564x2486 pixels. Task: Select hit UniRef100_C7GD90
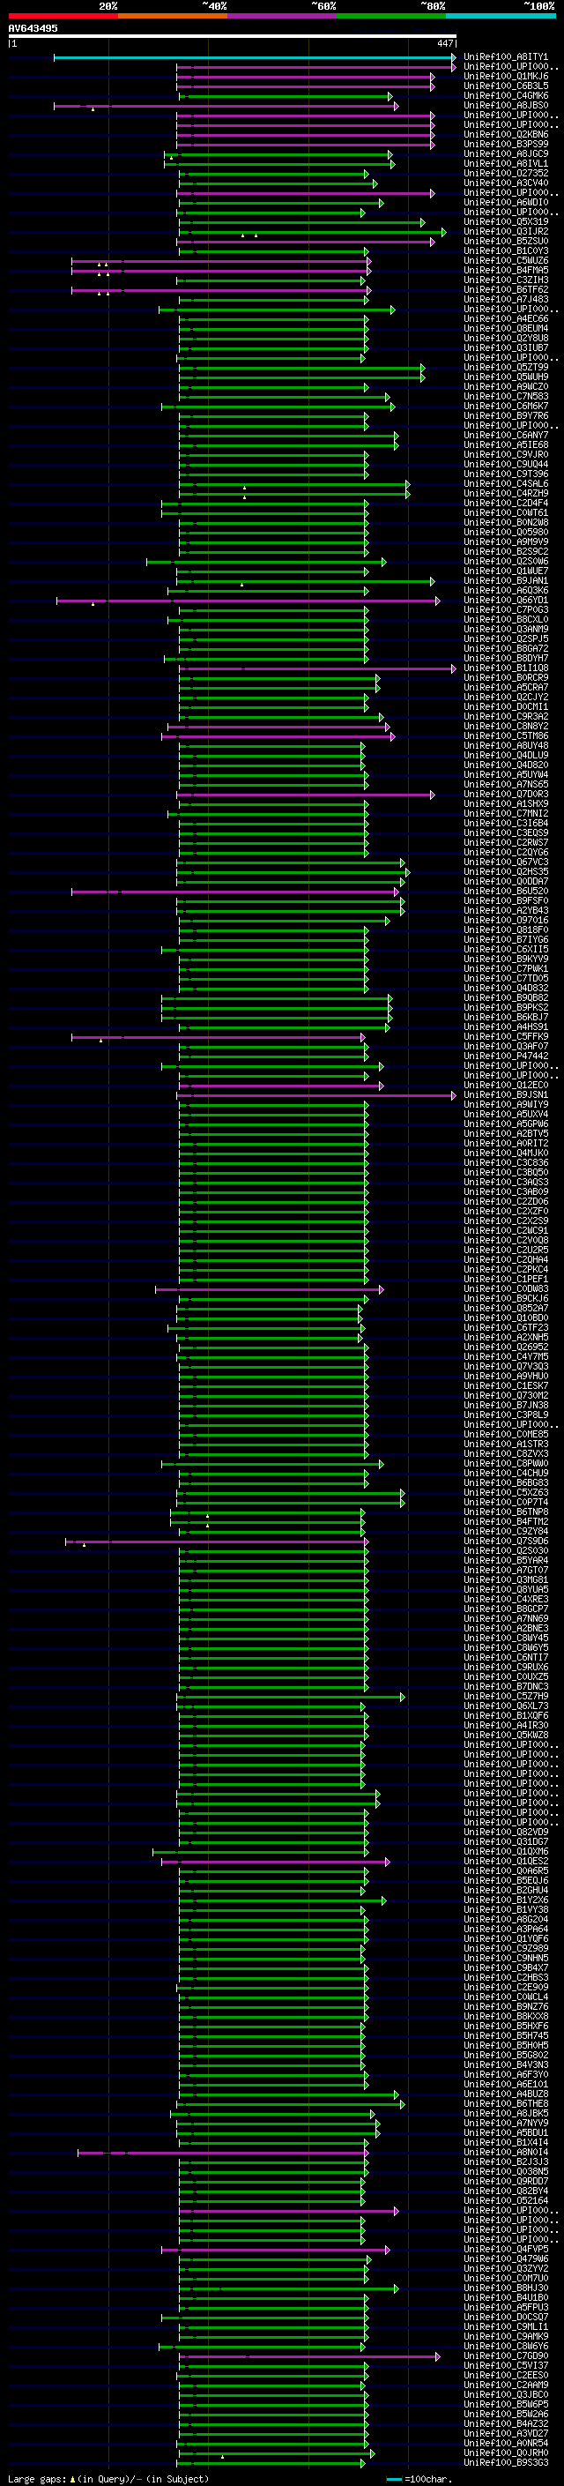[x=506, y=2355]
